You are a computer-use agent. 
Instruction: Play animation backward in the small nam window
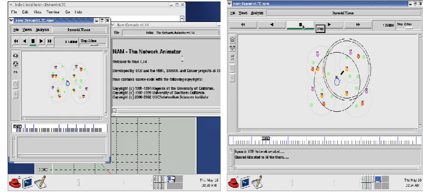coord(24,41)
